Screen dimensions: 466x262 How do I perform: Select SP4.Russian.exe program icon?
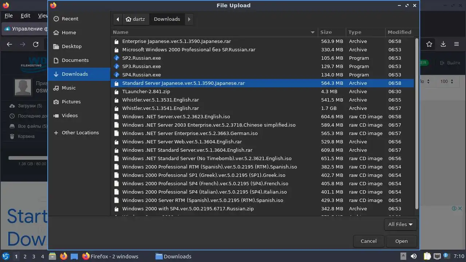116,75
